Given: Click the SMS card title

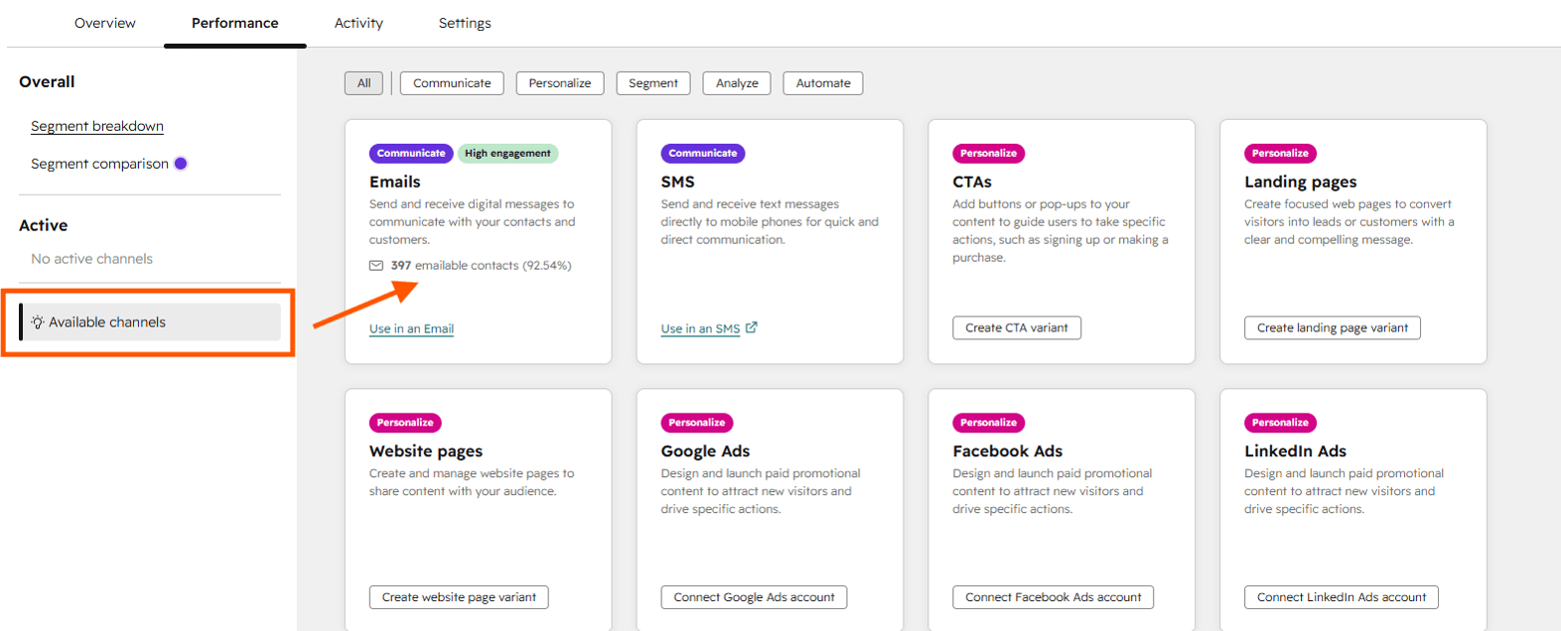Looking at the screenshot, I should (678, 182).
